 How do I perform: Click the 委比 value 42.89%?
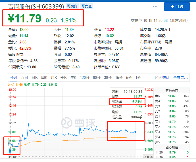pyautogui.click(x=25, y=48)
